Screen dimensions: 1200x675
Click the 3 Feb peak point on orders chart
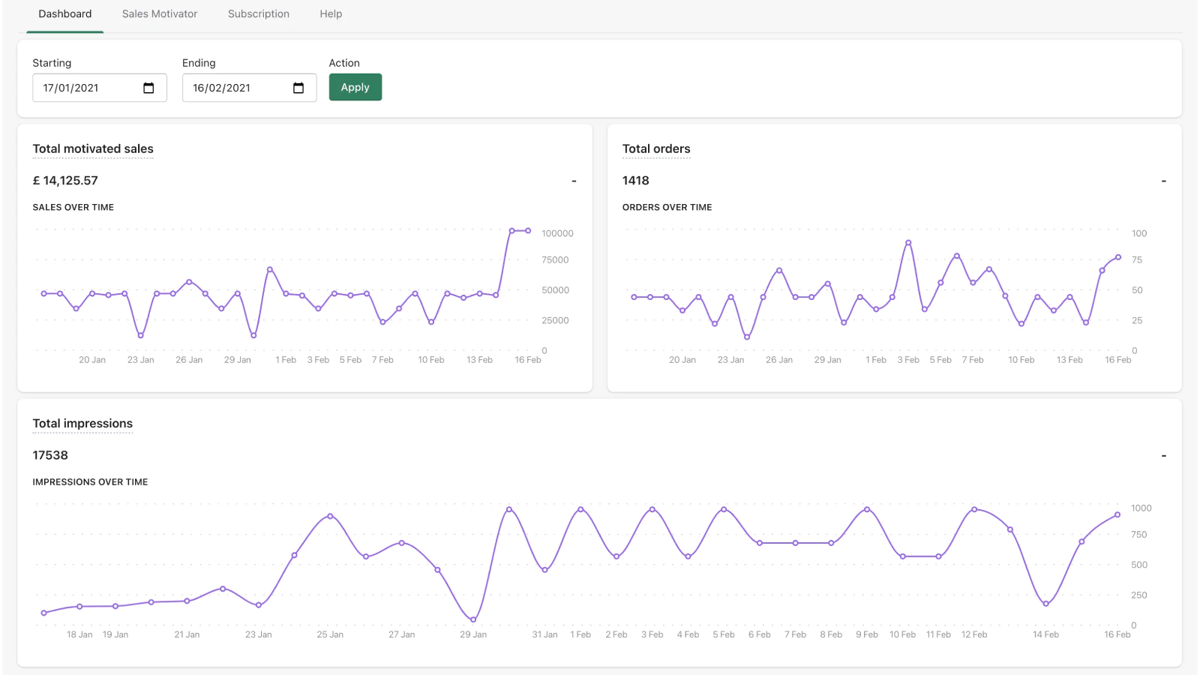(x=908, y=242)
